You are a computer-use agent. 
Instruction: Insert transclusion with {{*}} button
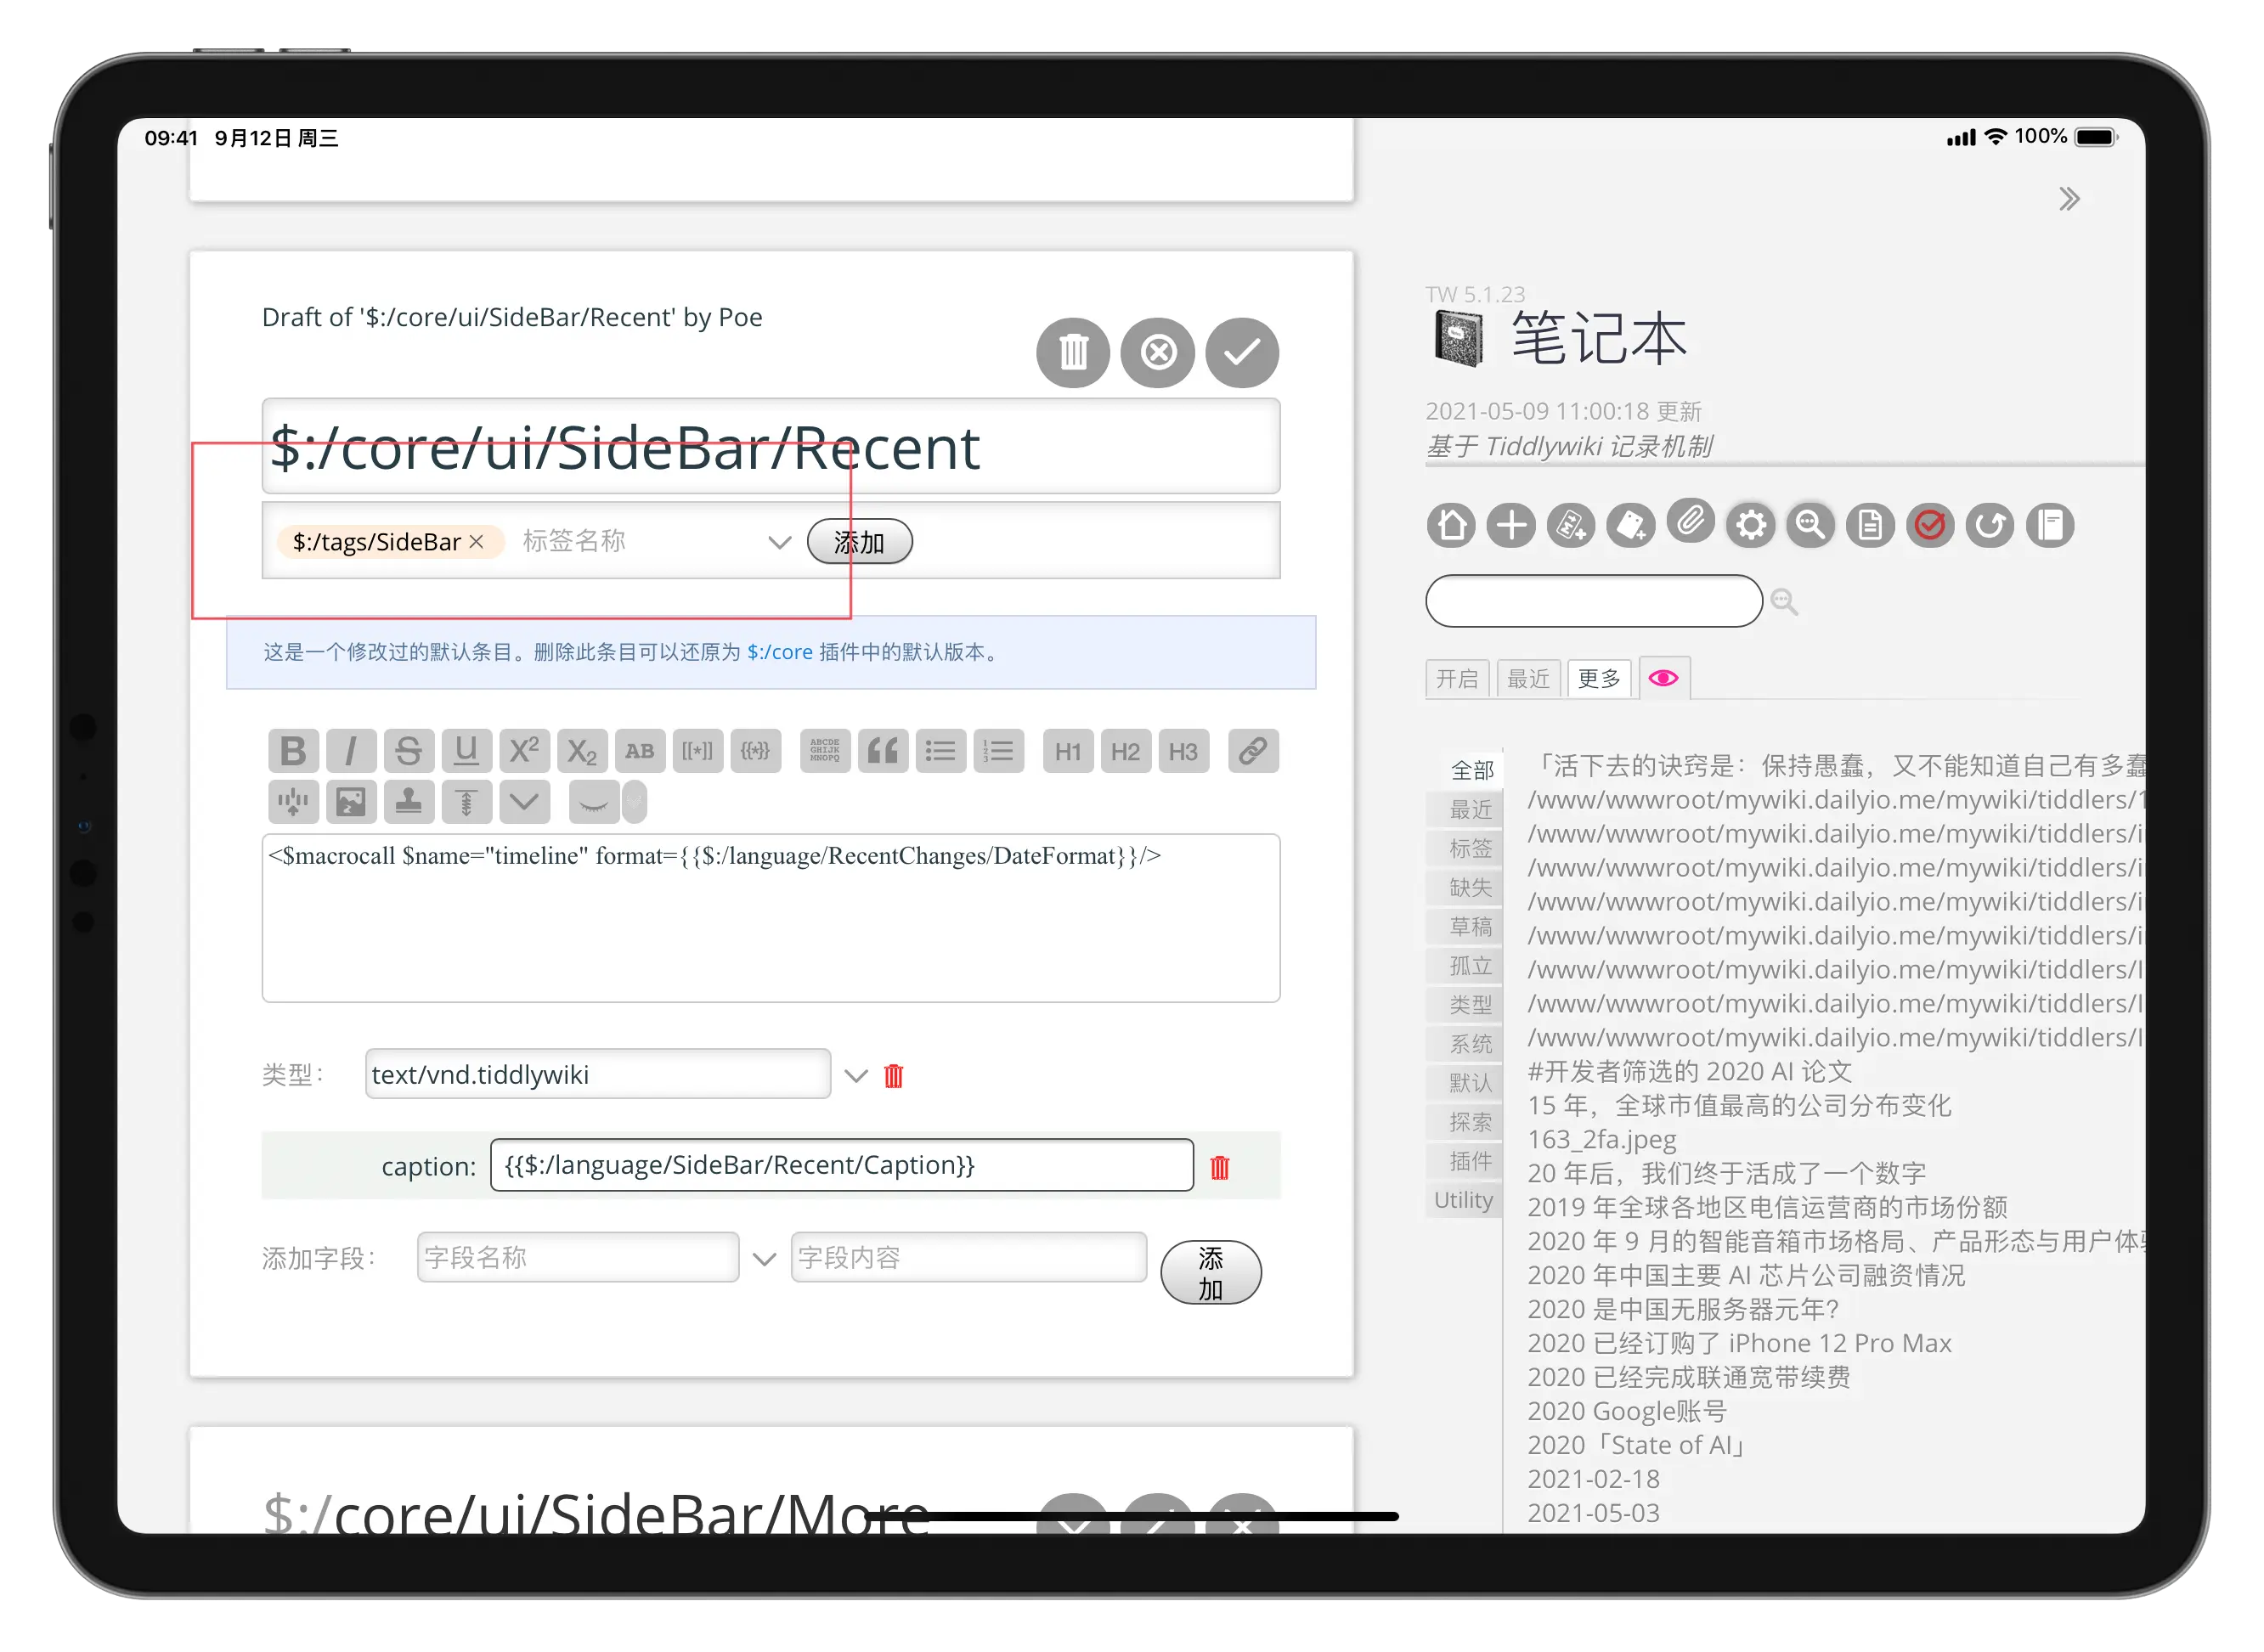click(755, 751)
